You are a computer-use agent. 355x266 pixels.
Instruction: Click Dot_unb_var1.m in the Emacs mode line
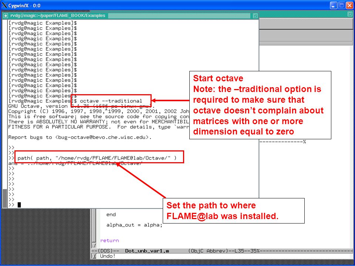coord(147,251)
